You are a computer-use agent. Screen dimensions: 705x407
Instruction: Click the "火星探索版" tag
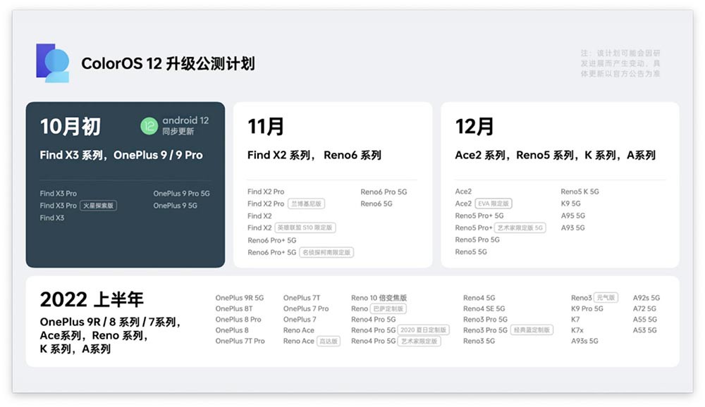click(99, 206)
